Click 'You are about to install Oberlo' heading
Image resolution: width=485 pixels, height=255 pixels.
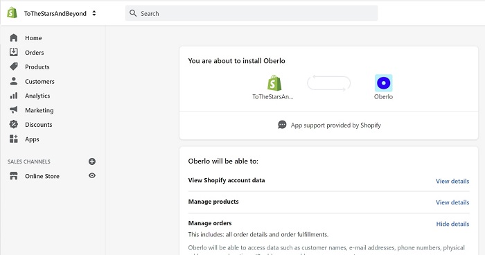click(x=237, y=61)
